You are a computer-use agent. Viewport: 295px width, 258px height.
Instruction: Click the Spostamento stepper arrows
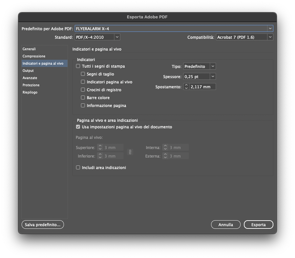(186, 87)
